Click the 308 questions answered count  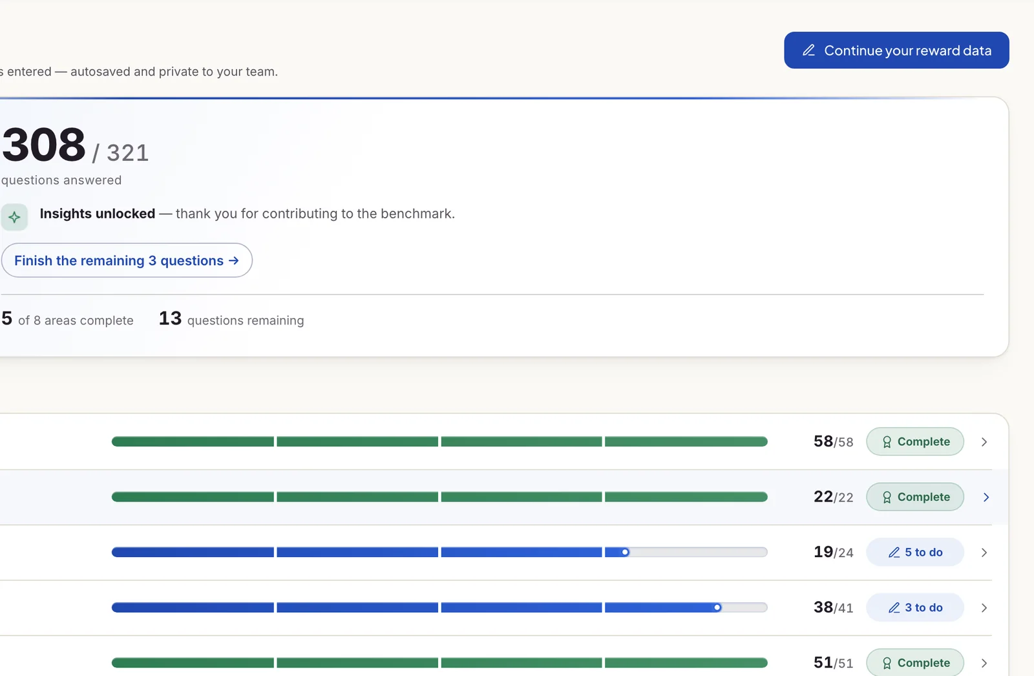[43, 145]
